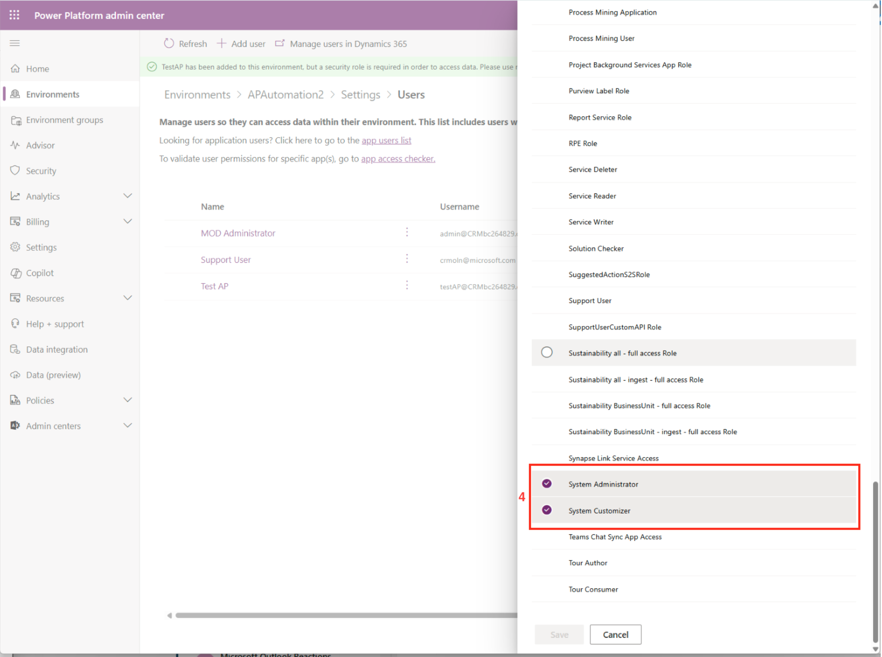Select the Solution Checker role row
Viewport: 882px width, 657px height.
pos(693,248)
